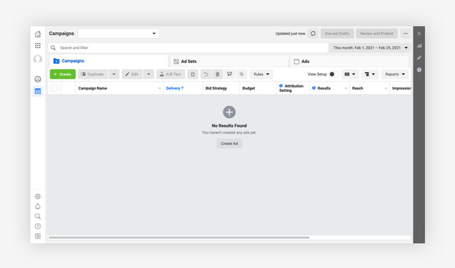455x268 pixels.
Task: Open the home icon in left sidebar
Action: pyautogui.click(x=38, y=34)
